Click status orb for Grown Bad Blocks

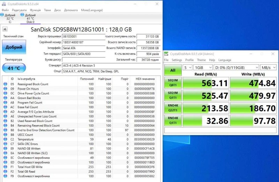pos(5,98)
